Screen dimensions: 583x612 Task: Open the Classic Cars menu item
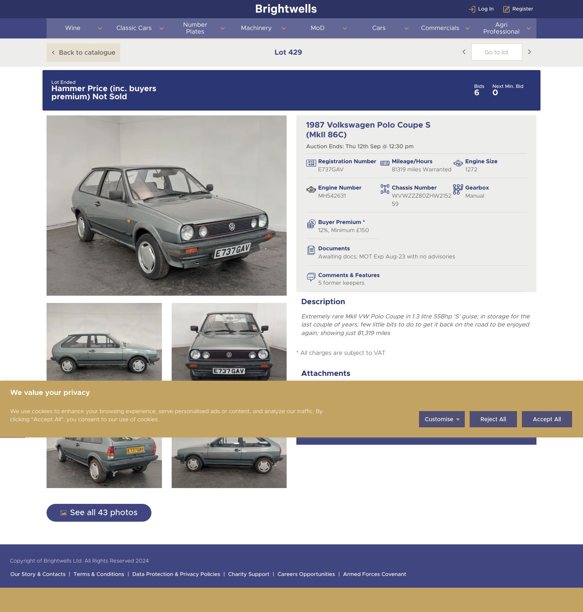point(134,28)
